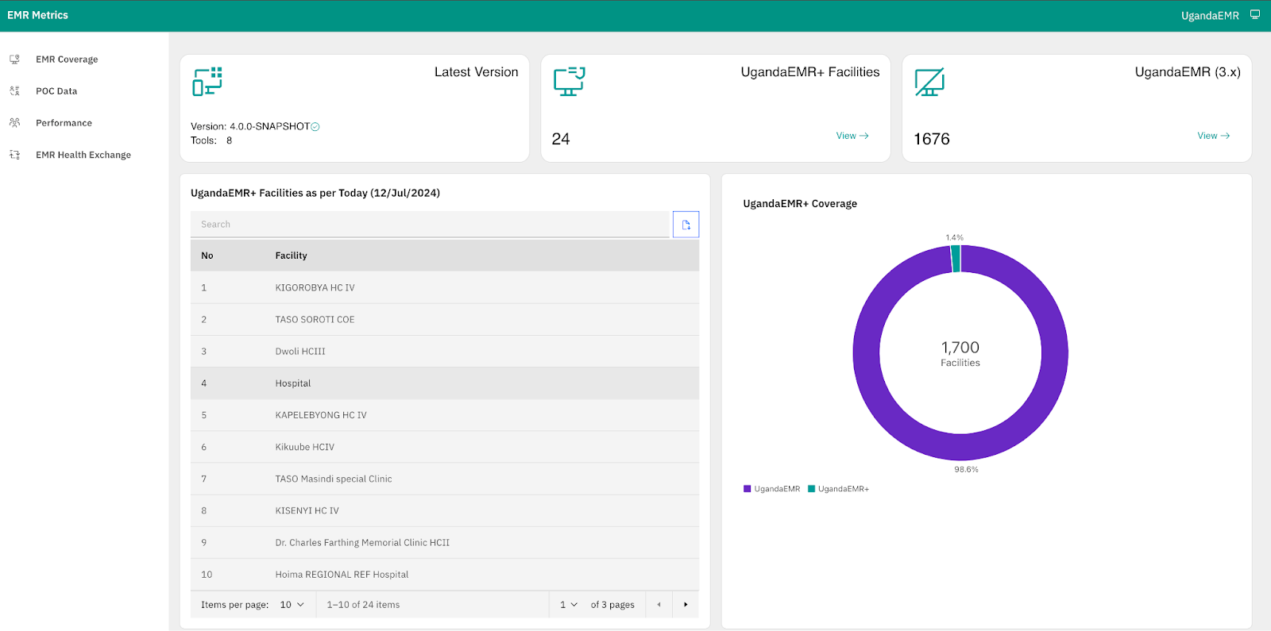Click the No column header
The width and height of the screenshot is (1271, 631).
click(x=207, y=256)
